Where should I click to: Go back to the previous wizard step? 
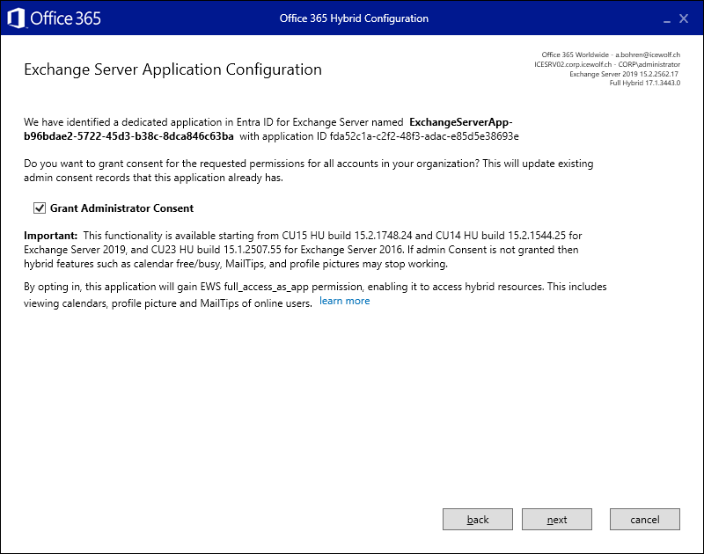point(477,520)
